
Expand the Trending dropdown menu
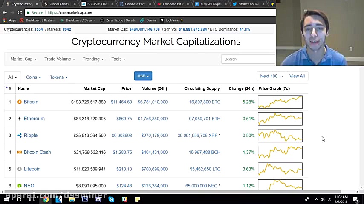(93, 59)
